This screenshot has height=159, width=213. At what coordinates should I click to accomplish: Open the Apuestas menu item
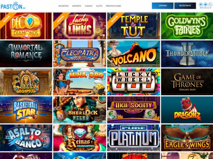point(64,6)
